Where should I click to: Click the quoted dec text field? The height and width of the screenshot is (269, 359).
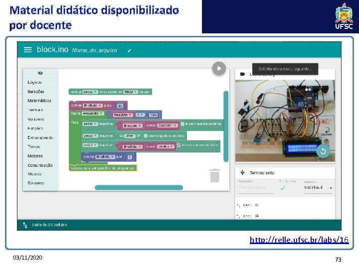click(x=130, y=136)
